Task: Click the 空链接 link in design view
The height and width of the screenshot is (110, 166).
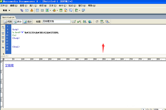Action: coord(9,65)
